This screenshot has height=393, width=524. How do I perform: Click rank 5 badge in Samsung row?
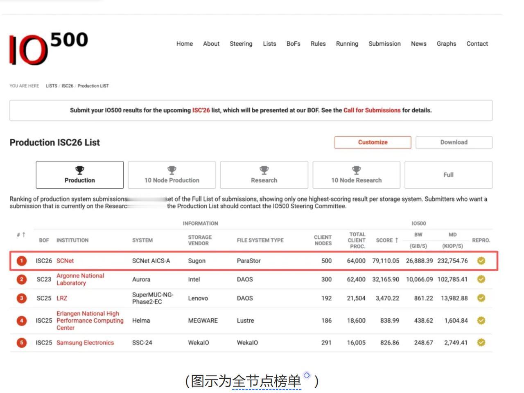click(22, 343)
